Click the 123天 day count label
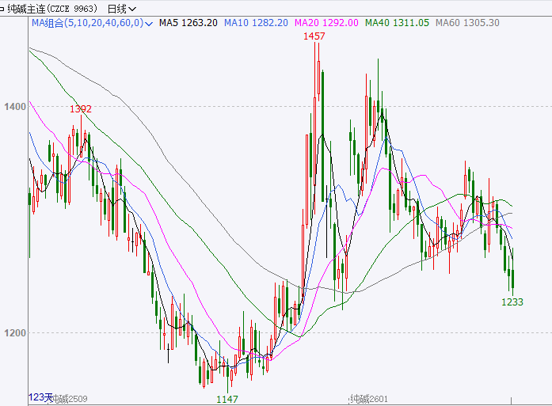Screen dimensions: 552x406 (x=40, y=397)
